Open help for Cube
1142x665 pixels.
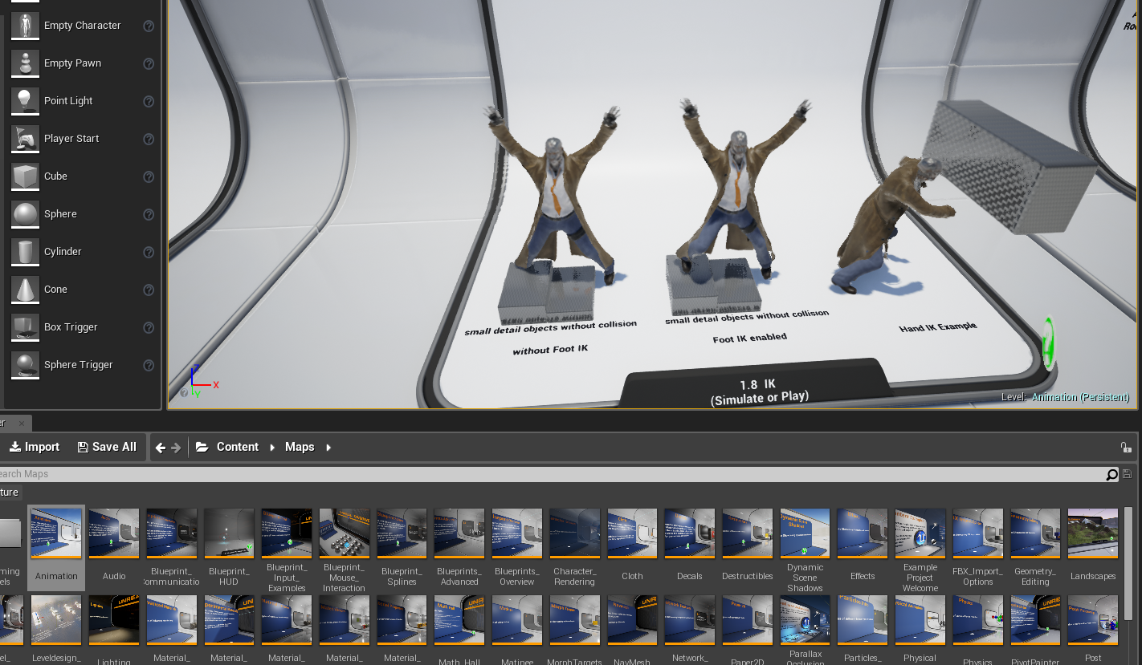149,176
